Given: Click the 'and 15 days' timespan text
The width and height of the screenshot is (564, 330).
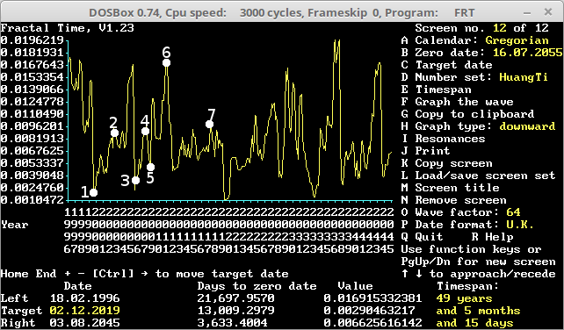Looking at the screenshot, I should tap(474, 323).
